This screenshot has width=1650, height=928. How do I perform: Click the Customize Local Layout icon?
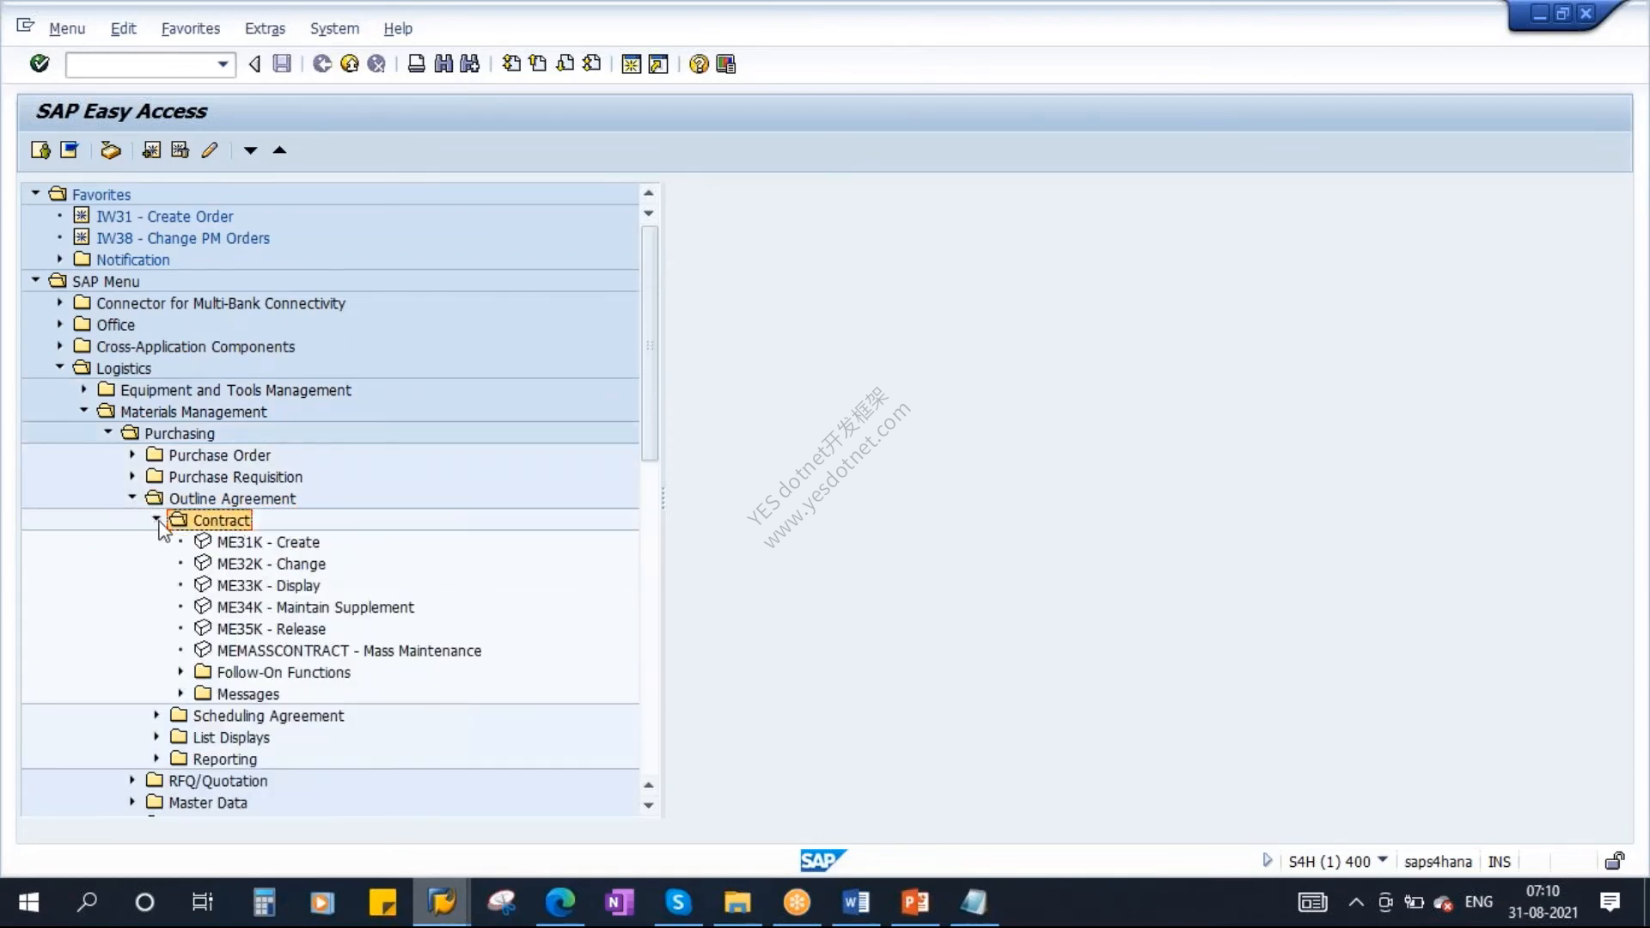click(x=726, y=64)
